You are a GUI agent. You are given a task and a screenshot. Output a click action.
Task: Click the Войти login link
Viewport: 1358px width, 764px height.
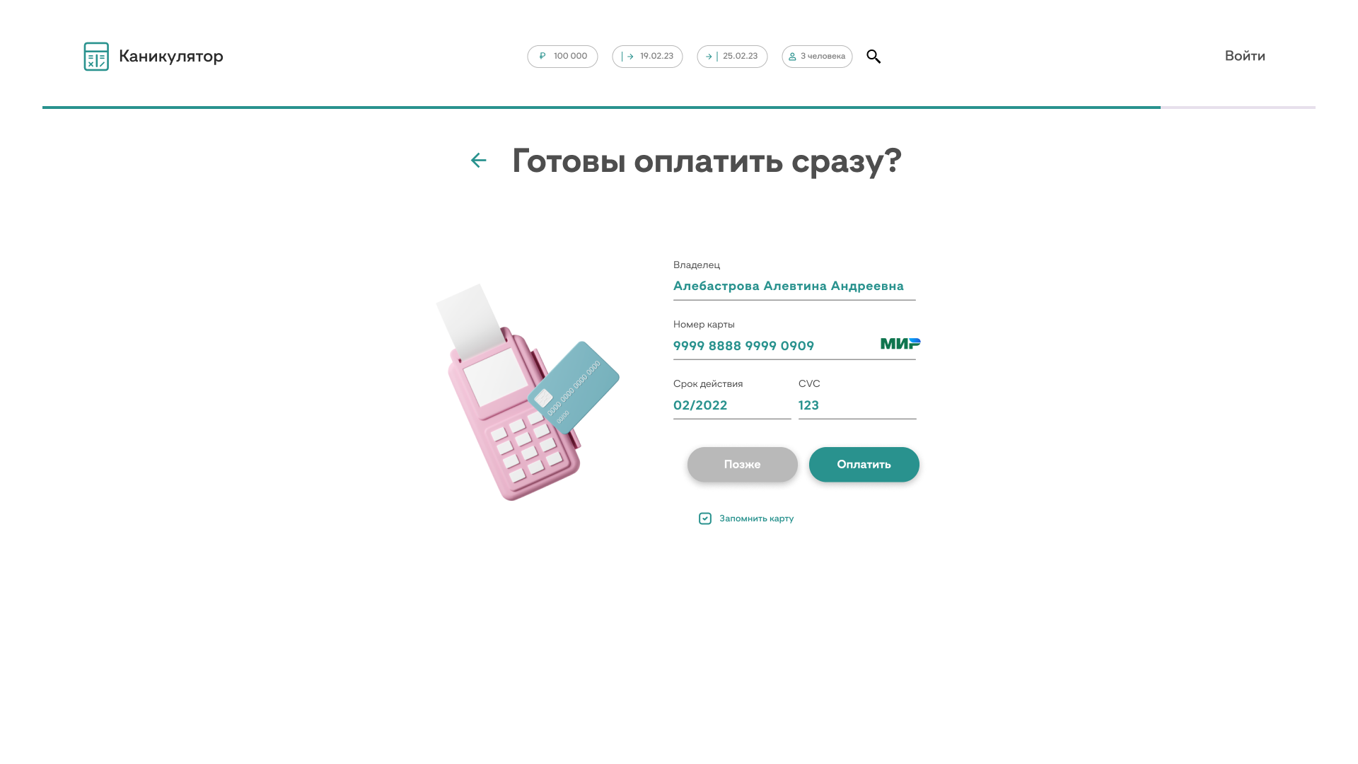(x=1245, y=56)
